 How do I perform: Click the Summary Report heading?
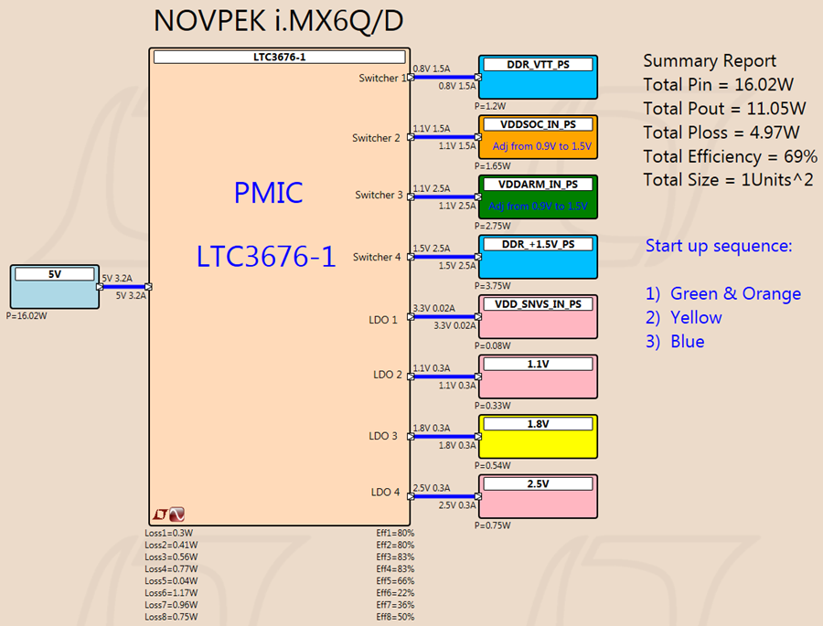(710, 61)
